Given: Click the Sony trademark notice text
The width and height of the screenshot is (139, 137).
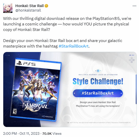Looking at the screenshot, I should 99,123.
